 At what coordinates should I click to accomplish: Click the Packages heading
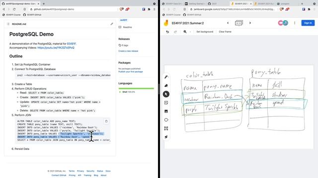pyautogui.click(x=125, y=63)
